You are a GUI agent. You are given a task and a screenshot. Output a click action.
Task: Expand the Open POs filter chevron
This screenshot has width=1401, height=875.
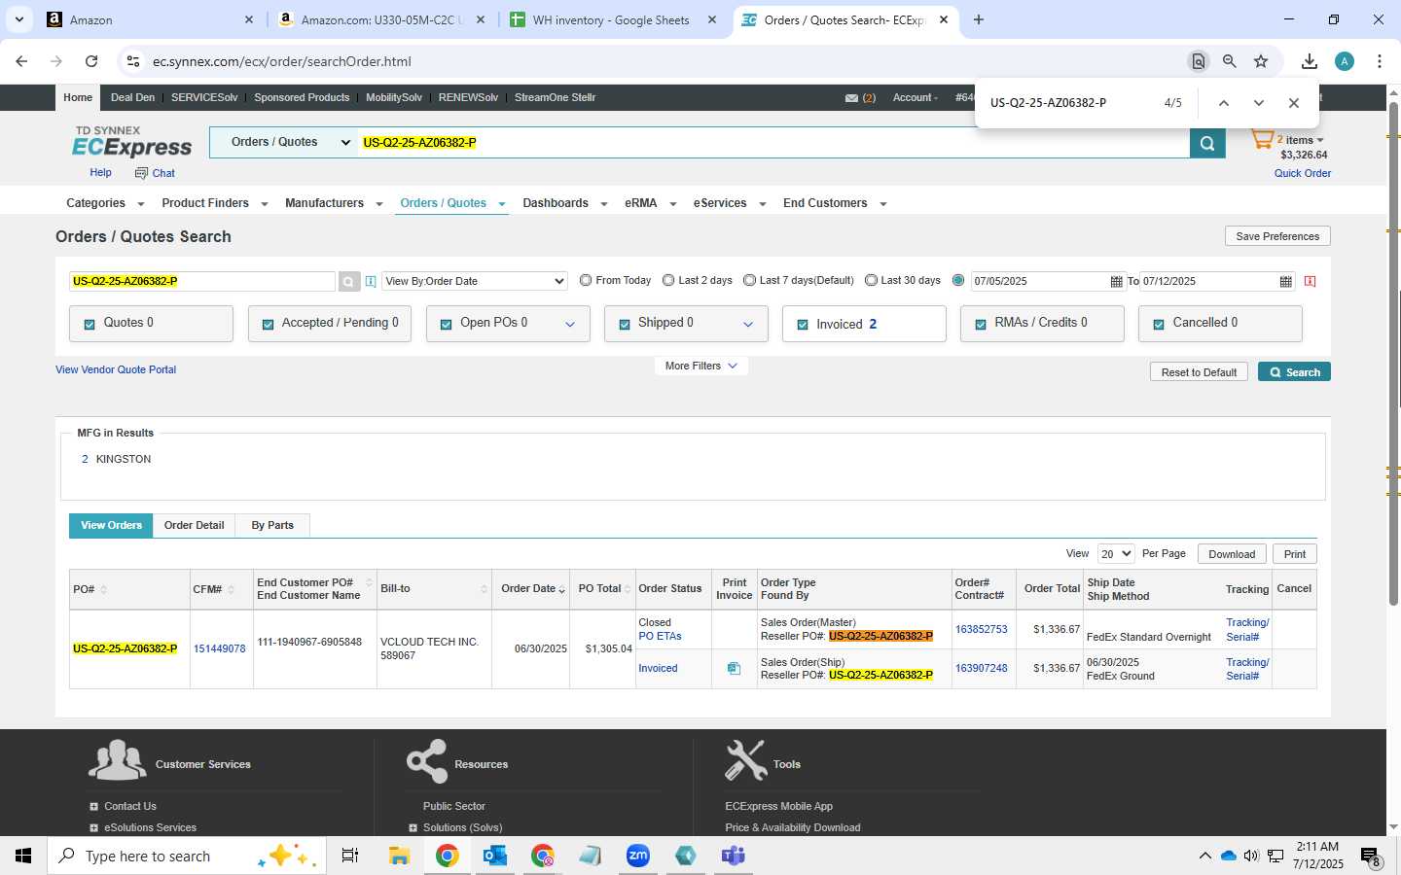point(570,325)
